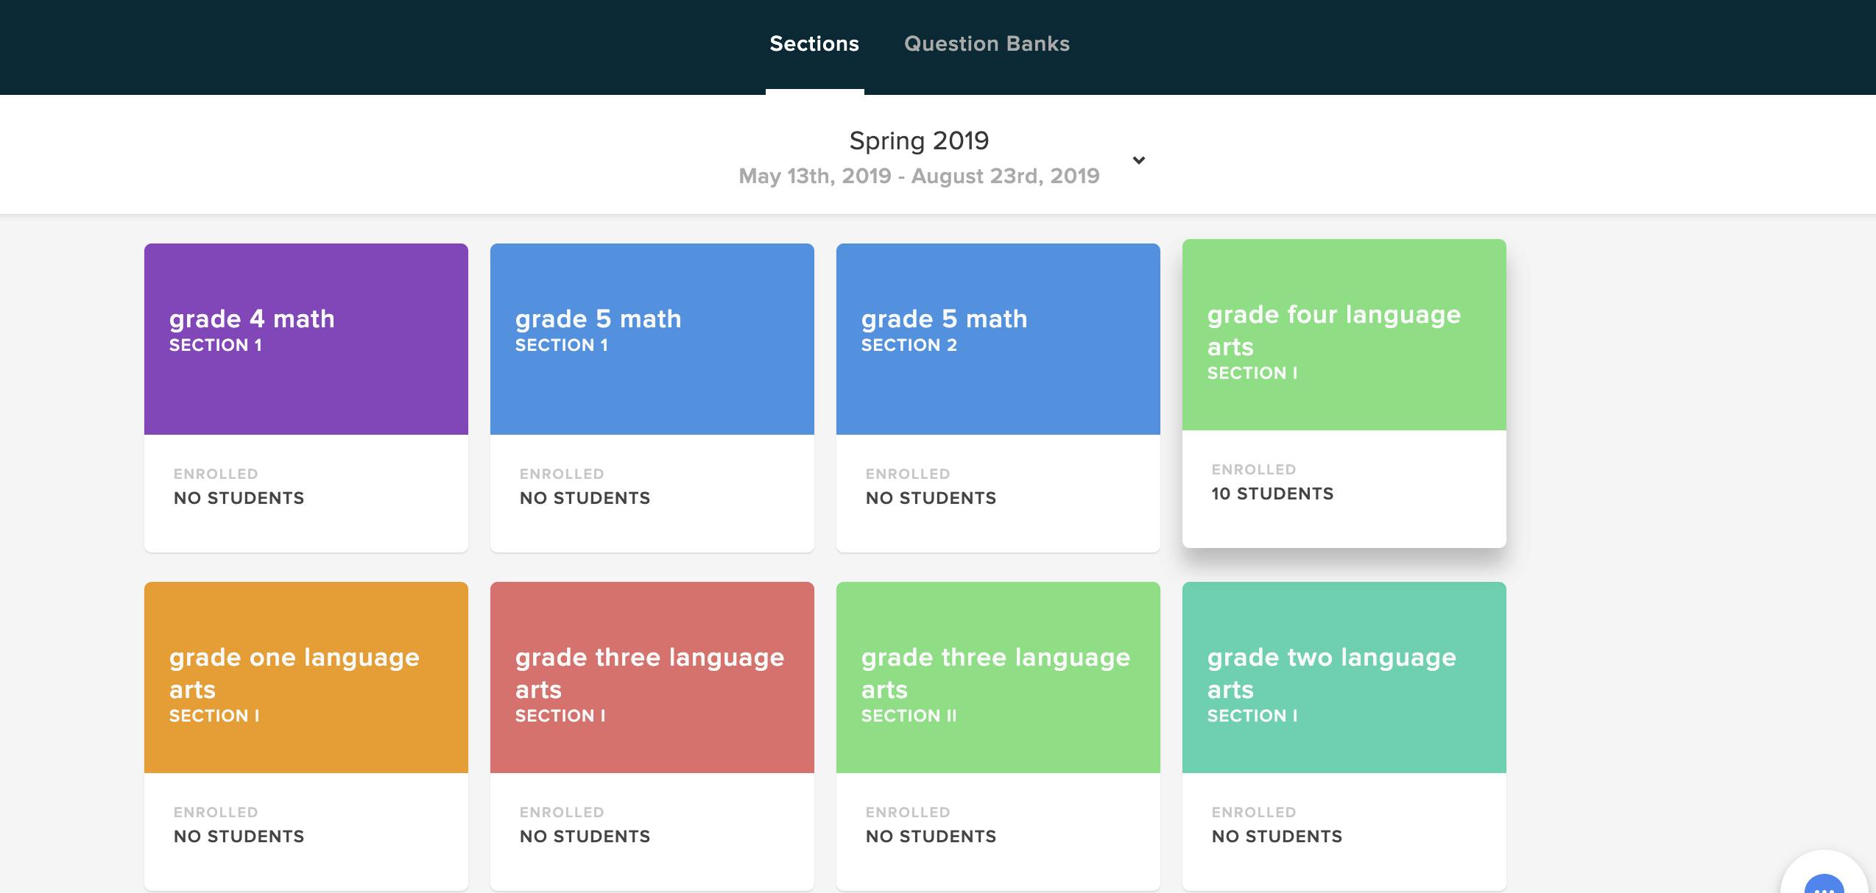Click the 10 STUDENTS enrollment text
Image resolution: width=1876 pixels, height=893 pixels.
(x=1272, y=494)
